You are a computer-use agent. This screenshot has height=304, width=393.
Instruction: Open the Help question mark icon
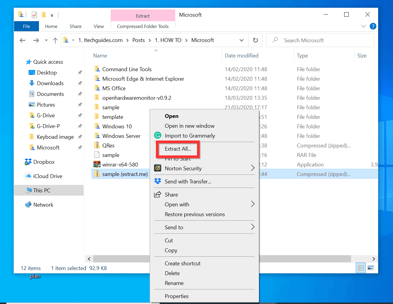(373, 26)
